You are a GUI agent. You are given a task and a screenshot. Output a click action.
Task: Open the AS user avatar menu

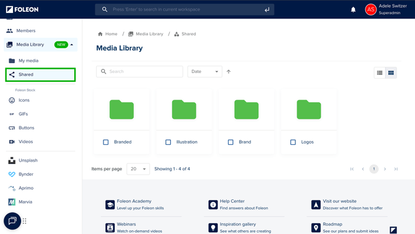click(370, 10)
